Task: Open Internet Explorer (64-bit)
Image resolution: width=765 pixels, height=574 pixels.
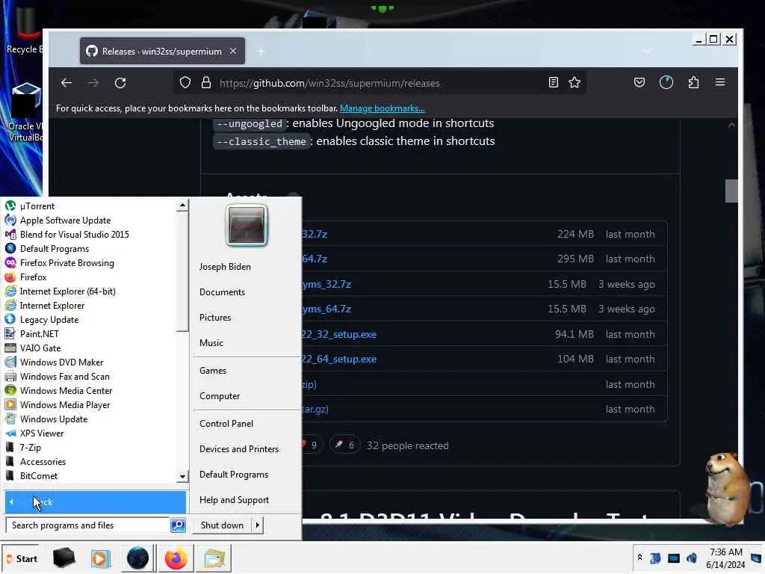Action: (x=67, y=291)
